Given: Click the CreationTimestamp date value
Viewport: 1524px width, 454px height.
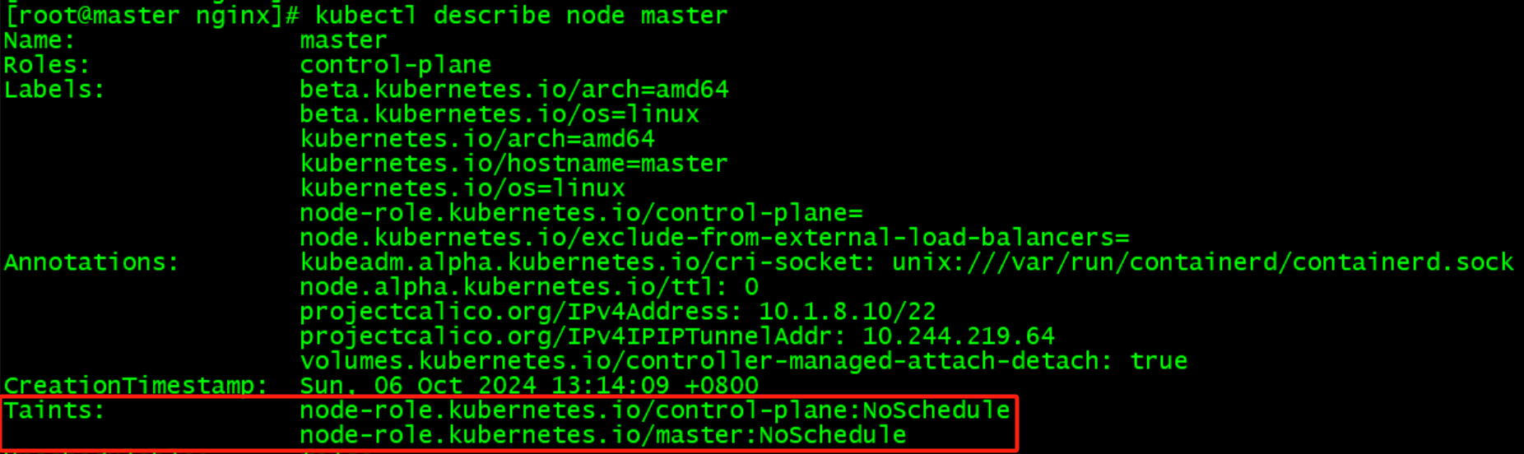Looking at the screenshot, I should coord(528,385).
